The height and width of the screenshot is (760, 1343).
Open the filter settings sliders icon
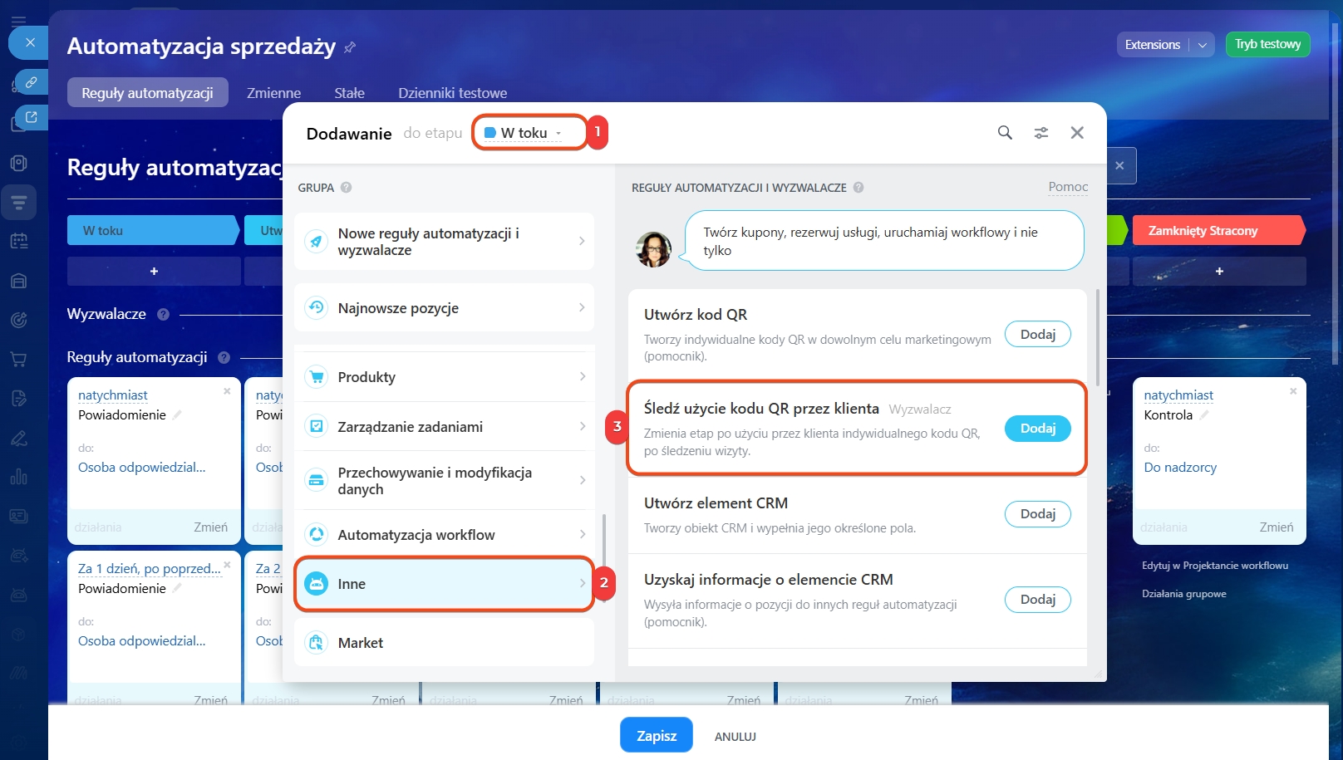(x=1040, y=133)
